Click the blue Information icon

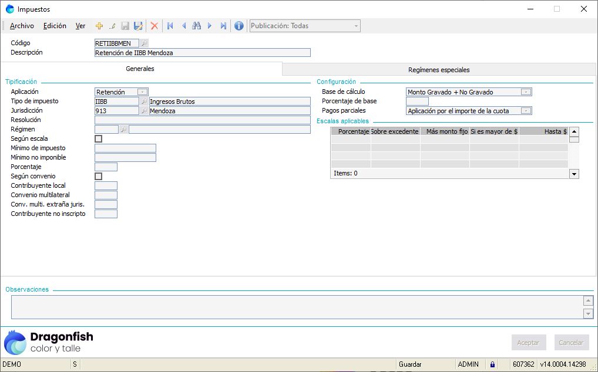click(x=238, y=26)
